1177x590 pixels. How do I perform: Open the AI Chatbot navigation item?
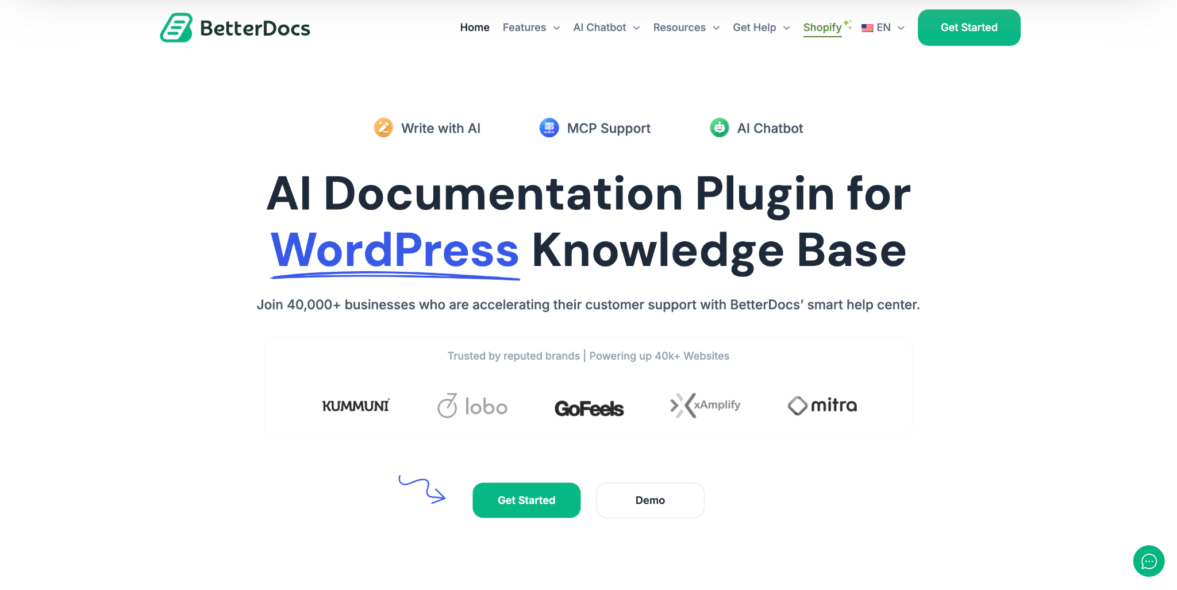[x=599, y=28]
